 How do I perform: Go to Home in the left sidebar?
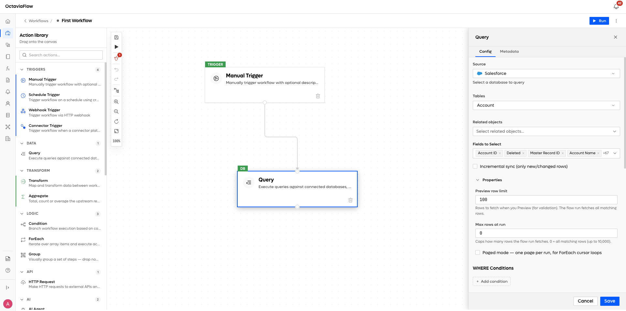point(8,21)
